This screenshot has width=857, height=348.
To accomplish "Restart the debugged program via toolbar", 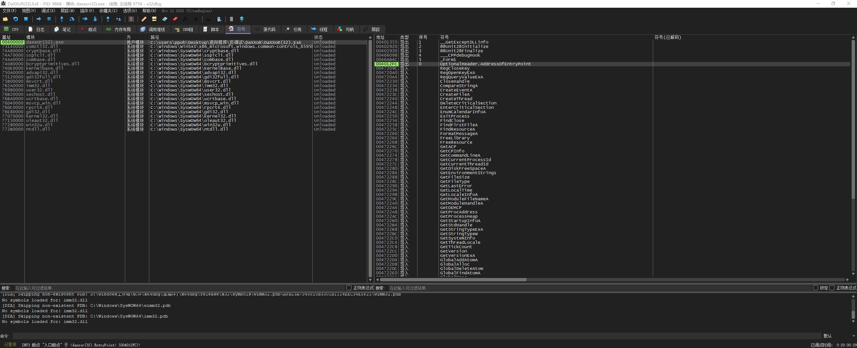I will pyautogui.click(x=15, y=19).
